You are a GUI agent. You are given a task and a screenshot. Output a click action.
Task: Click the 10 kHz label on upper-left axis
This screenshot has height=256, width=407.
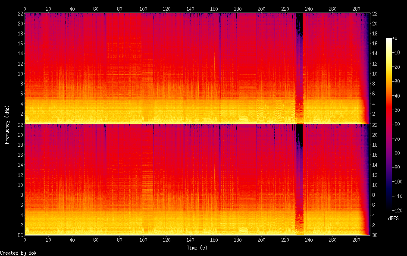(20, 73)
